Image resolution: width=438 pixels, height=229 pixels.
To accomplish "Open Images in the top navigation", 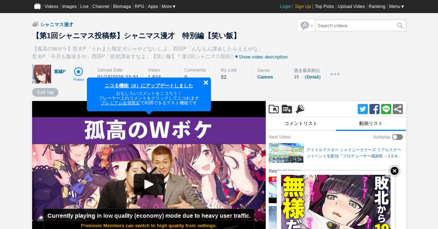I will point(69,7).
